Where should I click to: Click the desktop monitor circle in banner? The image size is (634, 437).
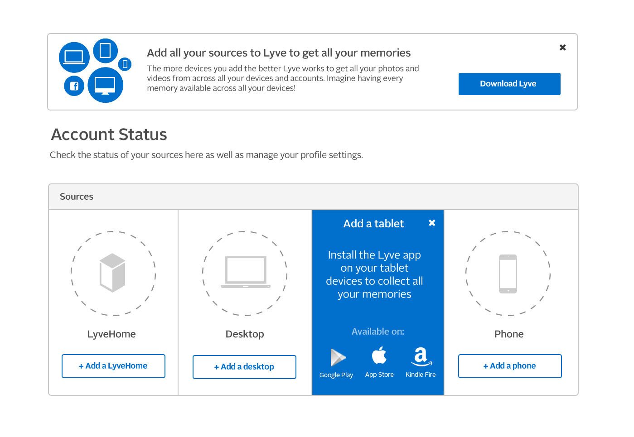(105, 85)
